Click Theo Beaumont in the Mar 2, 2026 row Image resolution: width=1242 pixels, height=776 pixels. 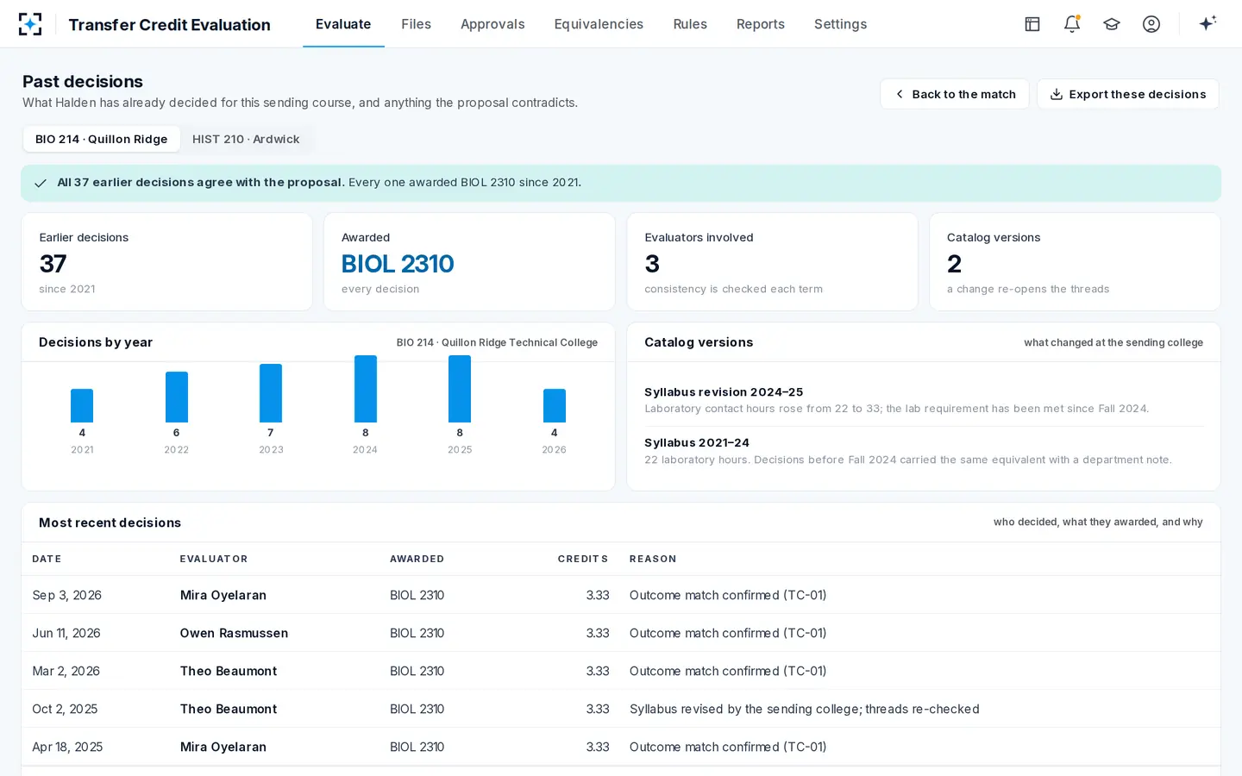click(229, 671)
